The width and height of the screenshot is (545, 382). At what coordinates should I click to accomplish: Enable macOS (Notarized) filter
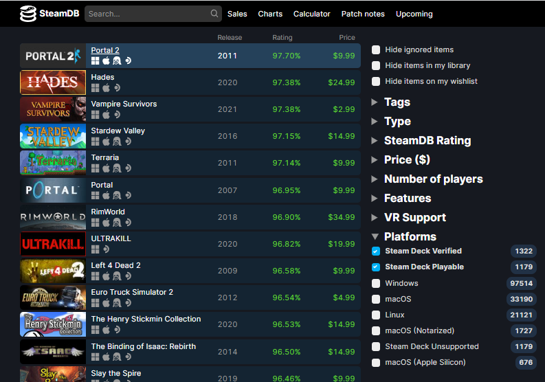376,330
